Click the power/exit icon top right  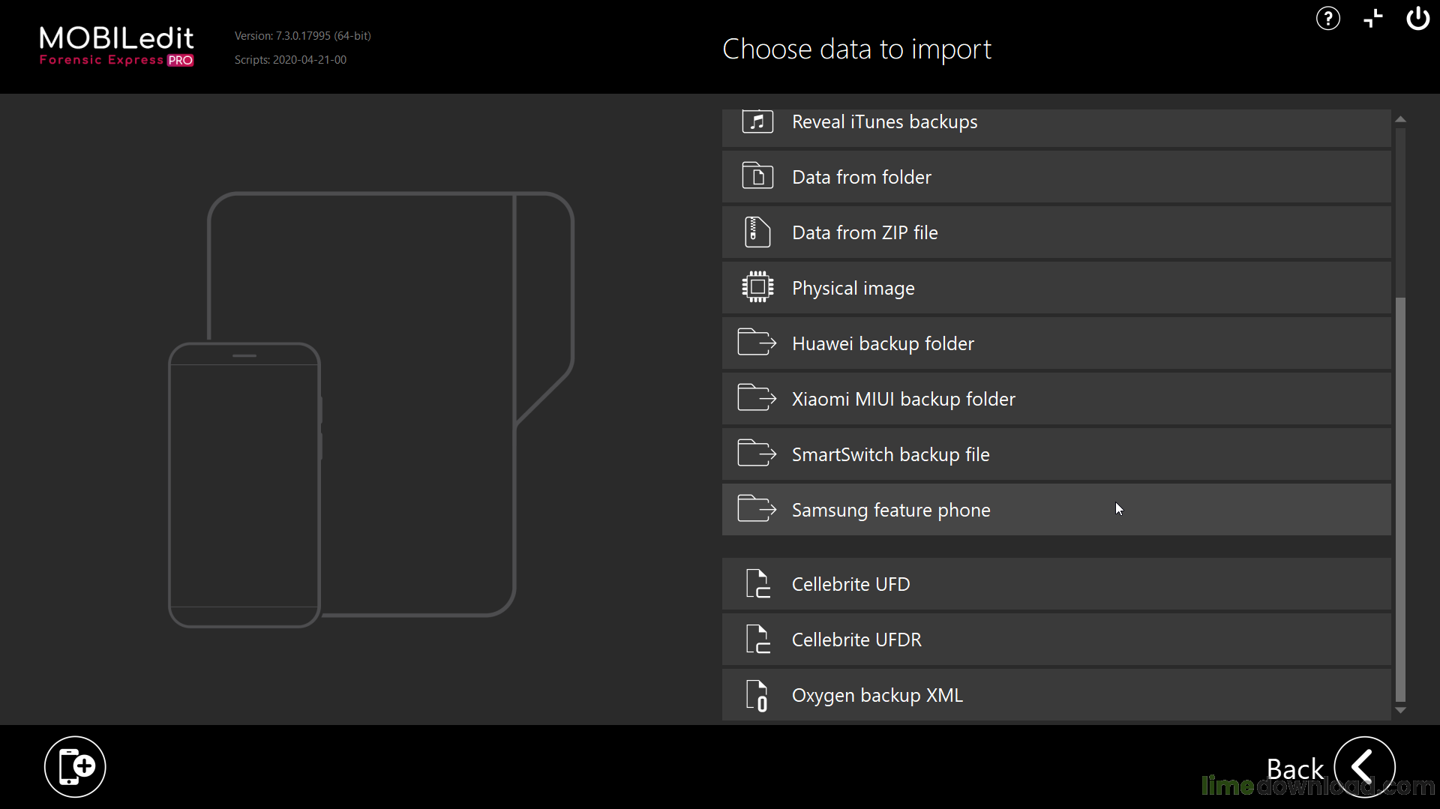[x=1417, y=18]
